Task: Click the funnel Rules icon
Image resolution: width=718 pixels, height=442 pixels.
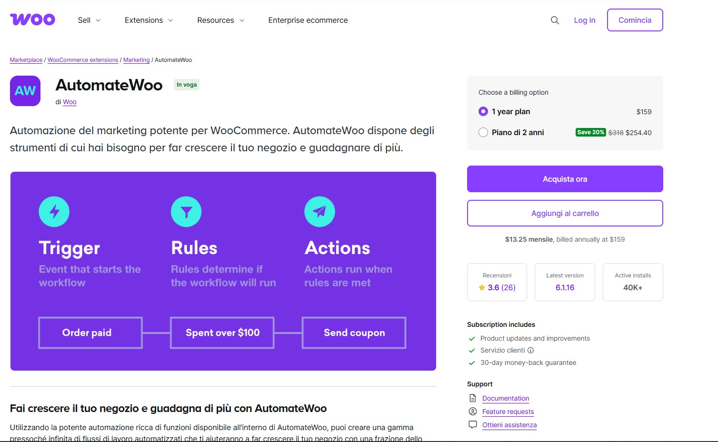Action: 186,212
